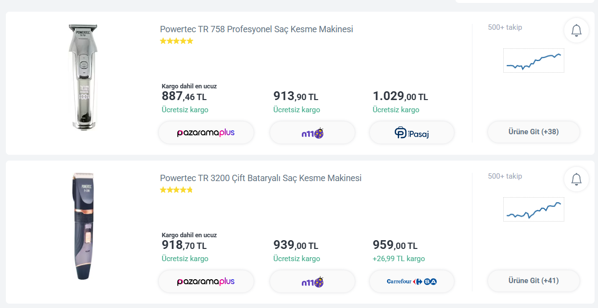
Task: Open Pazarama Plus offer for TR 758
Action: pos(206,133)
